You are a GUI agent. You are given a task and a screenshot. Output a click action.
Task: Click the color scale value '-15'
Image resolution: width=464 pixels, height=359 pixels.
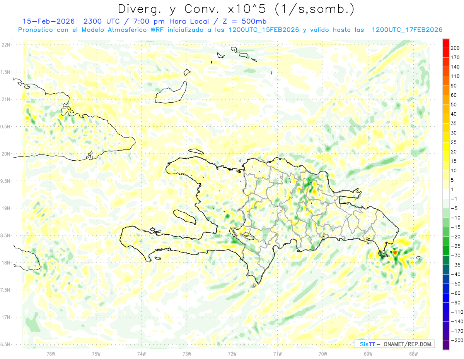[x=455, y=227]
